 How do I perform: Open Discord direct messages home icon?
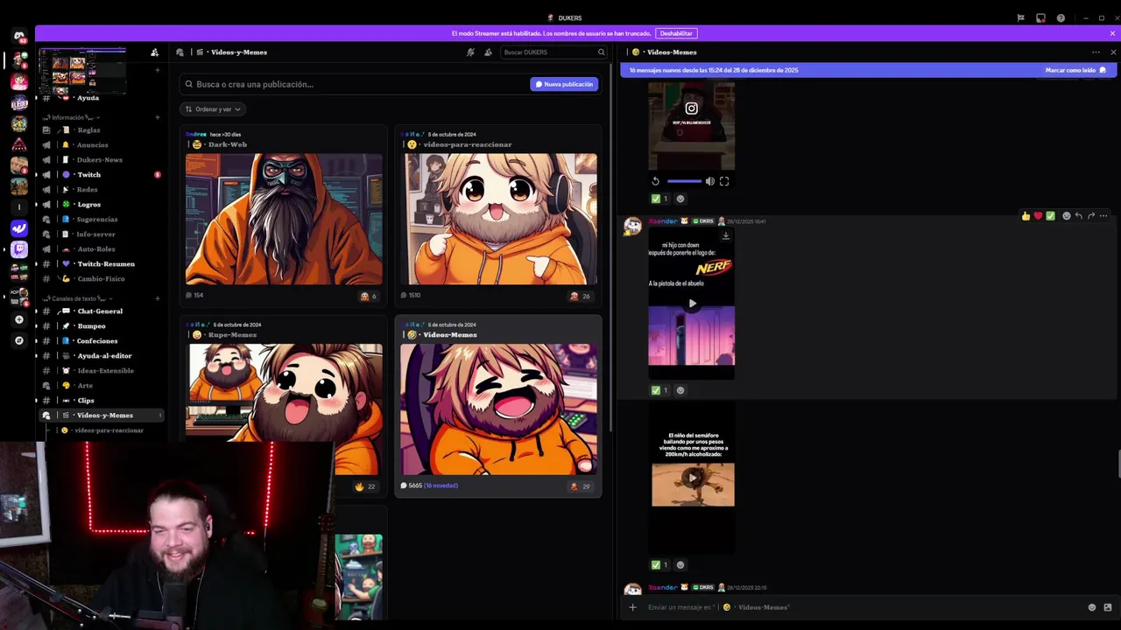pyautogui.click(x=19, y=37)
